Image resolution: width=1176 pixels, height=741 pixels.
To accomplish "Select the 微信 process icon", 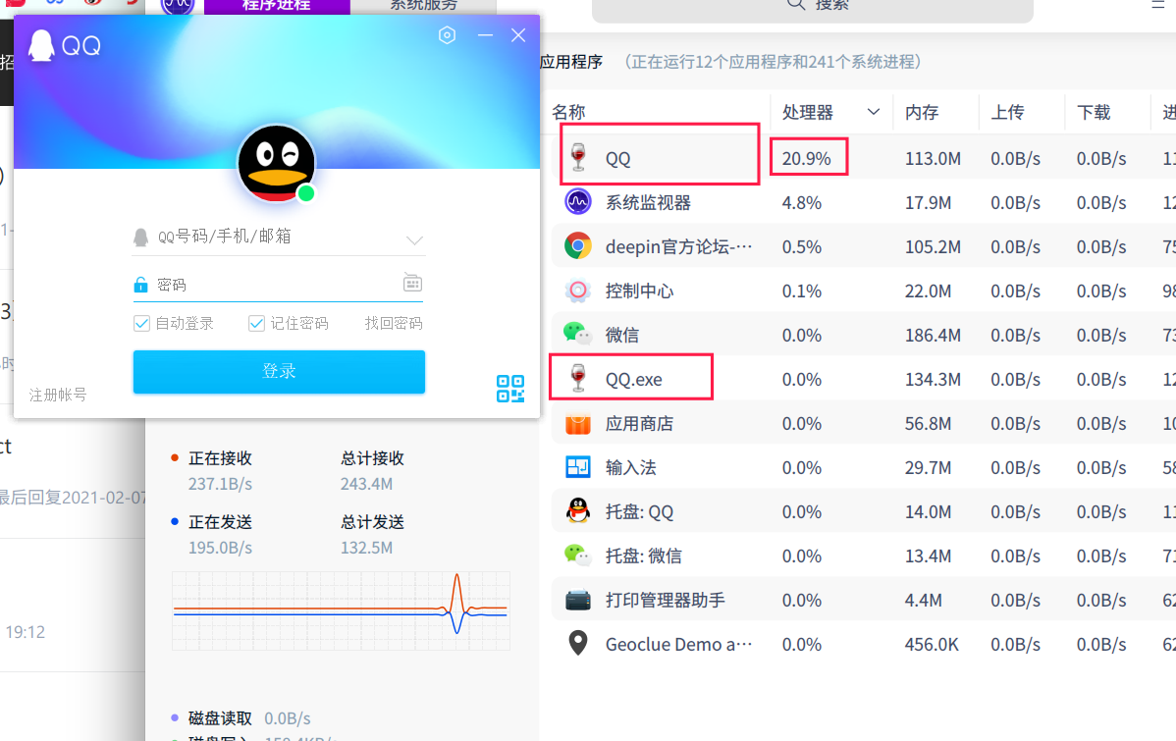I will (x=578, y=333).
